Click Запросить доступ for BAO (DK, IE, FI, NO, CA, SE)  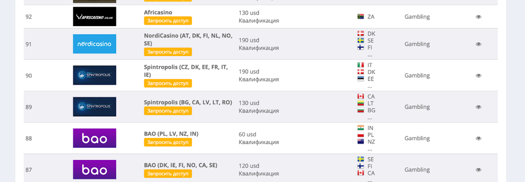click(x=168, y=173)
